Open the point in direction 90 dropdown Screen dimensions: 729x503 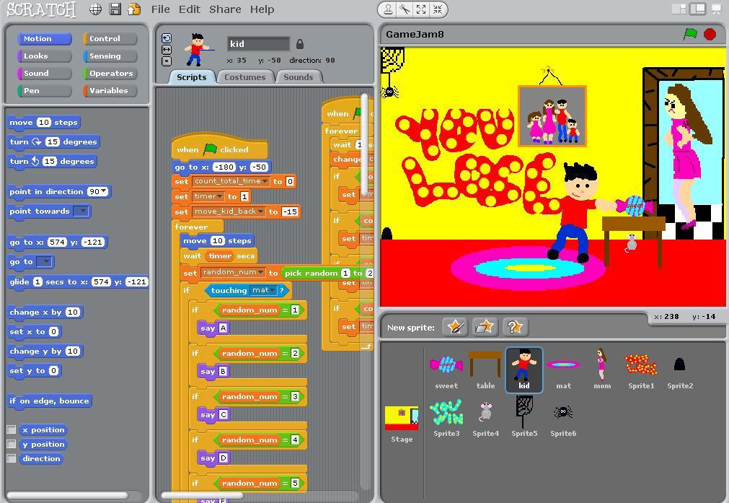point(105,191)
